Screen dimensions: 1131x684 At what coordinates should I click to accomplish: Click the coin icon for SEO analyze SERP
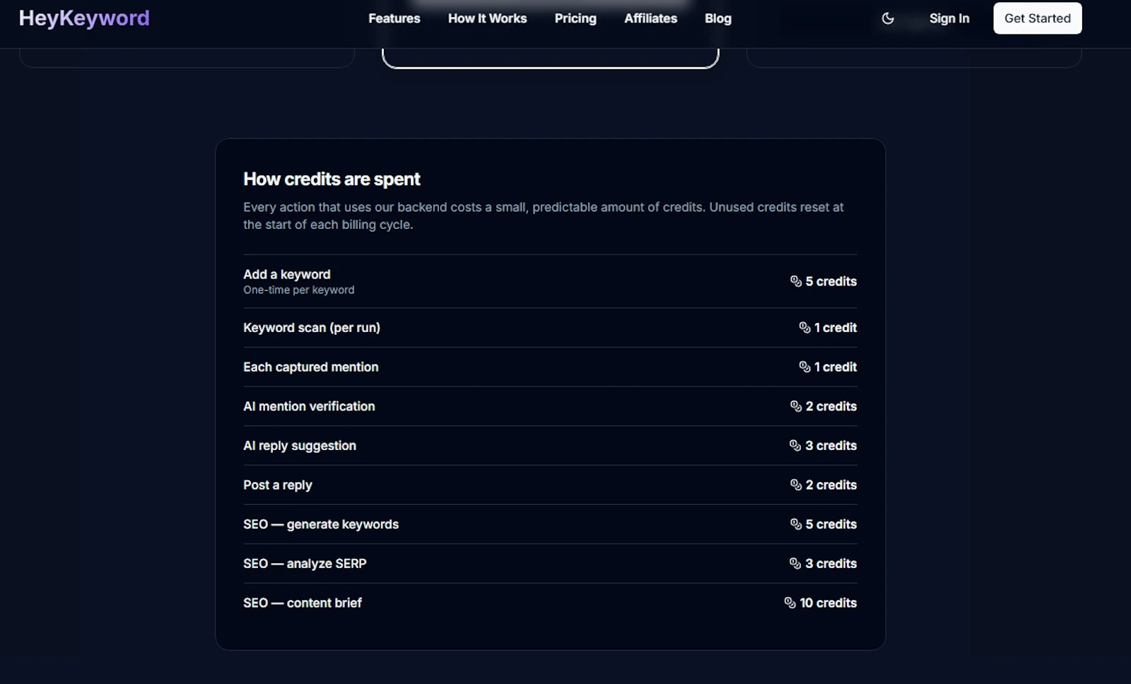coord(795,564)
